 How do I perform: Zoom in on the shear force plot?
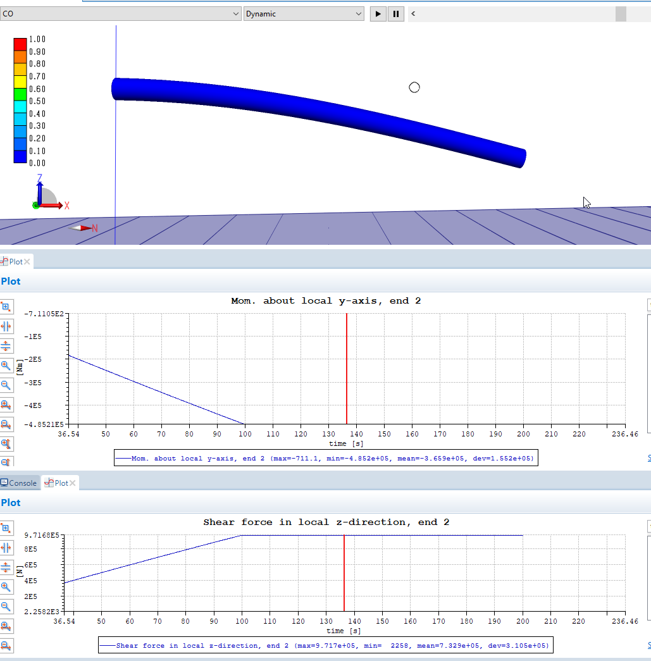tap(6, 586)
